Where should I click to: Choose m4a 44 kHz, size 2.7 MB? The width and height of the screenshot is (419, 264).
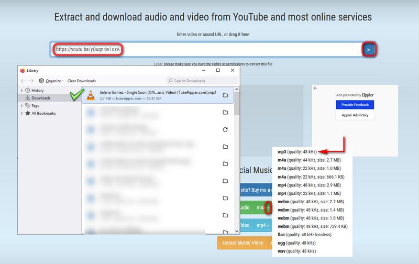point(309,160)
